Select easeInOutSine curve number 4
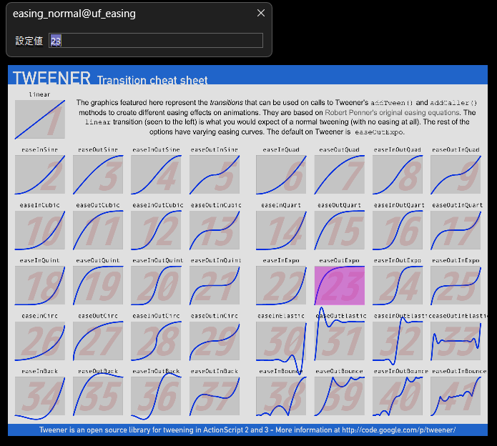The image size is (497, 446). click(156, 174)
